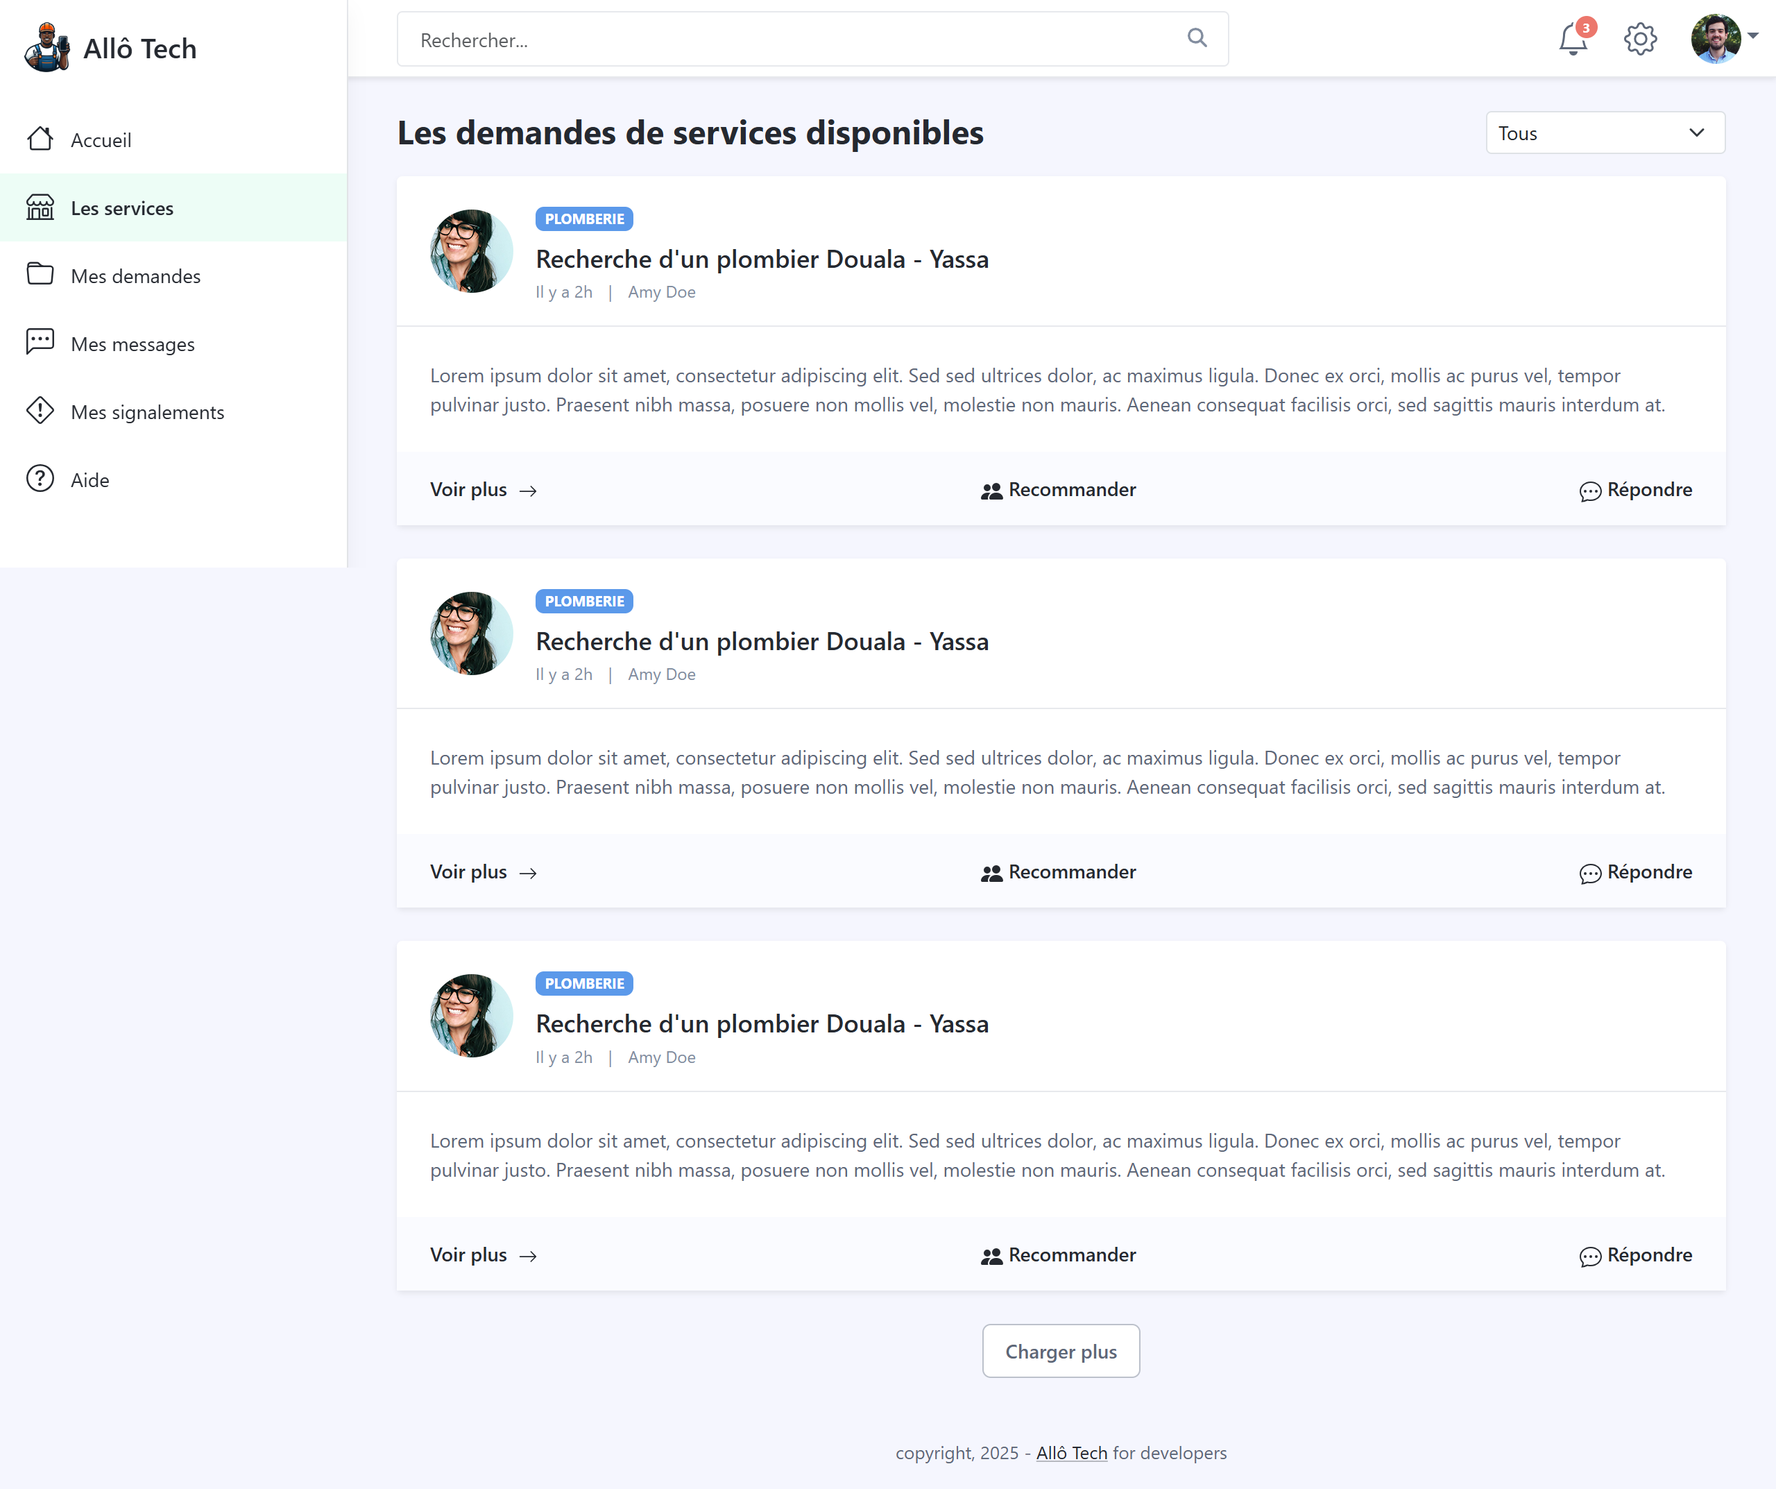The height and width of the screenshot is (1489, 1776).
Task: Click Recommander on the second request card
Action: click(x=1058, y=872)
